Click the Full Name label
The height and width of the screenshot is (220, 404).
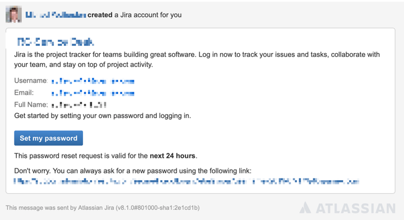coord(31,105)
